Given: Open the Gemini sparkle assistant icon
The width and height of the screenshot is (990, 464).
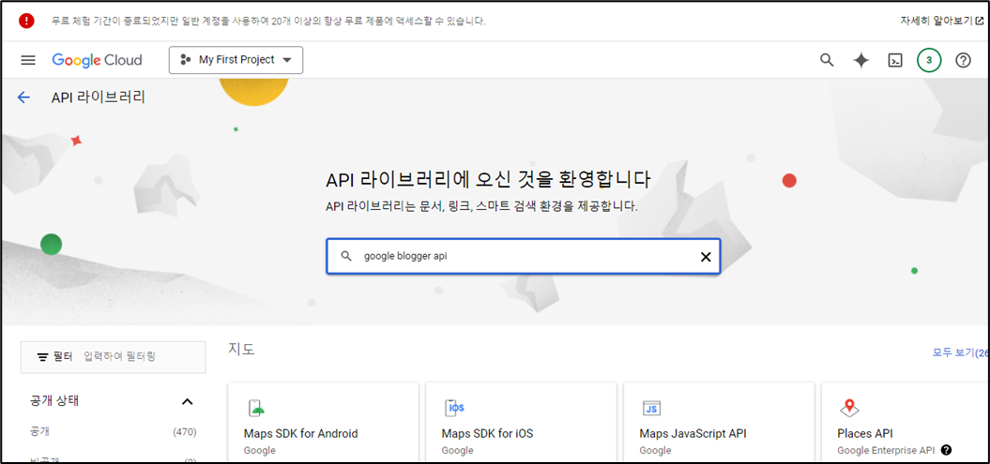Looking at the screenshot, I should coord(861,61).
